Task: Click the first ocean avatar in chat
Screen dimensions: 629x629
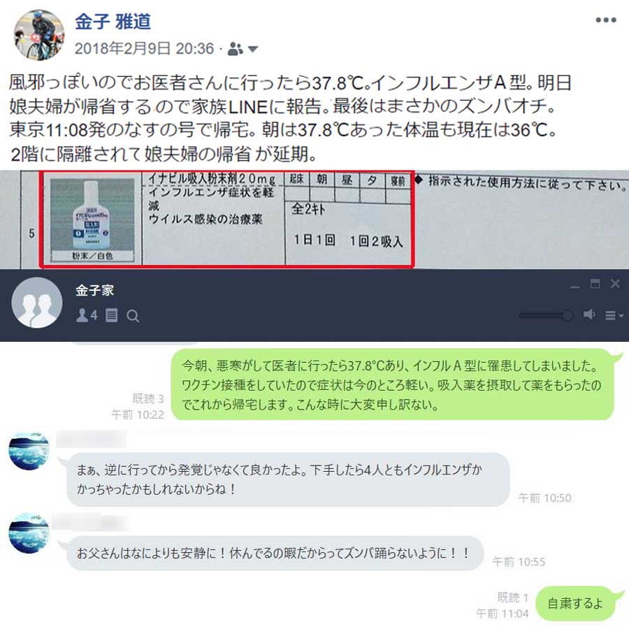Action: pos(29,451)
